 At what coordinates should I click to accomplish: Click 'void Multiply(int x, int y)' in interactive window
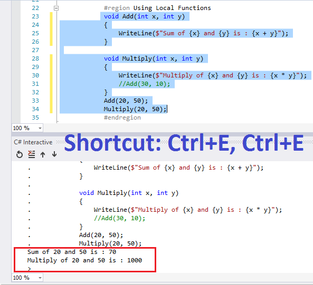[129, 193]
